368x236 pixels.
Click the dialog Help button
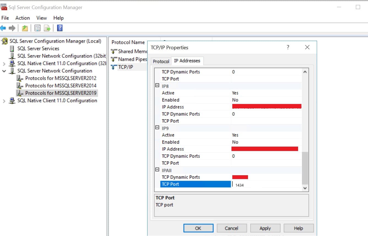298,228
